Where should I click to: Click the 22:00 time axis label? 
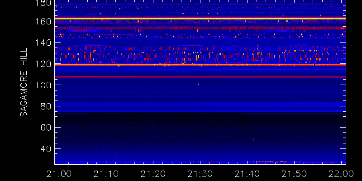point(342,174)
